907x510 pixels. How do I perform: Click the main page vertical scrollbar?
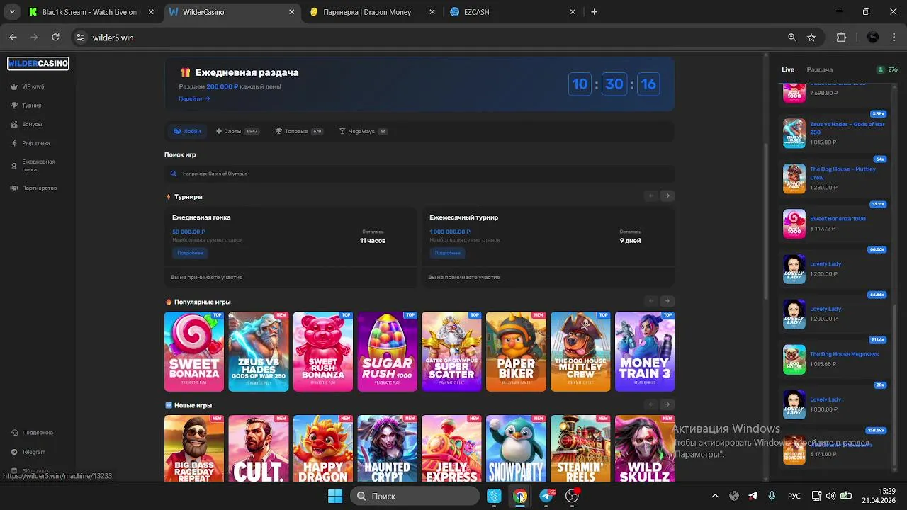coord(765,220)
